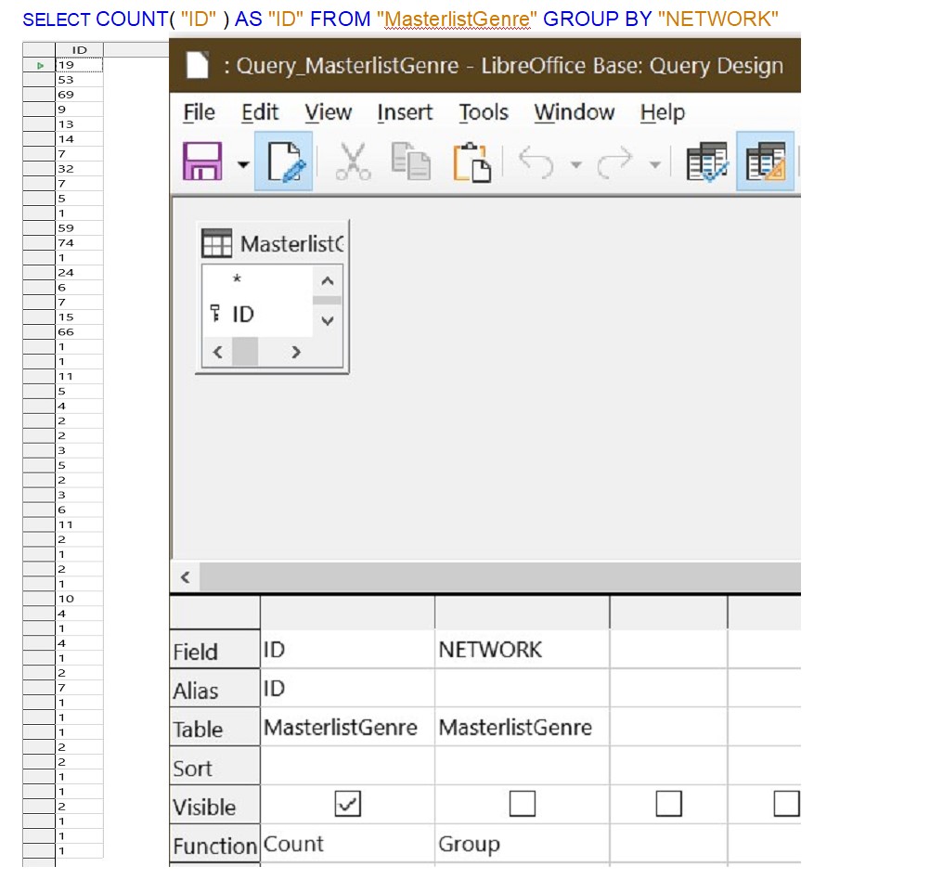Select the result cell with value 32
Screen dimensions: 930x892
tap(80, 168)
